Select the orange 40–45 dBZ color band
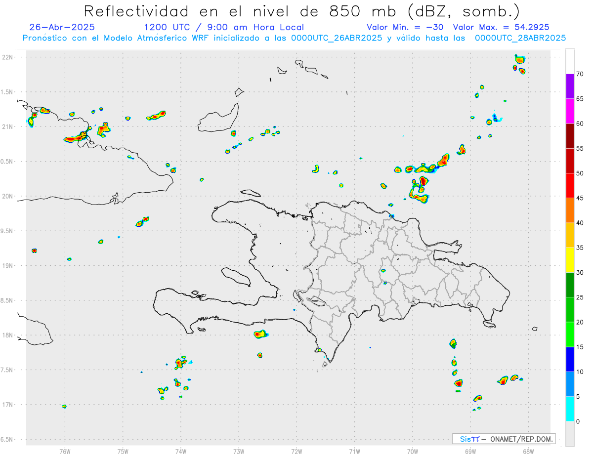Screen dimensions: 593x458 coord(570,210)
